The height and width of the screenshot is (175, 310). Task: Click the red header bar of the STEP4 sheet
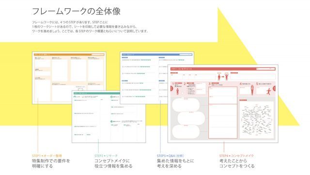click(x=223, y=69)
